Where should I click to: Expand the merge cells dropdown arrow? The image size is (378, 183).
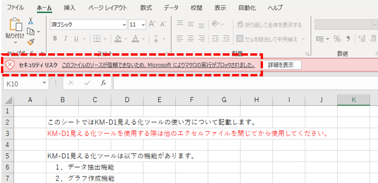coord(303,39)
